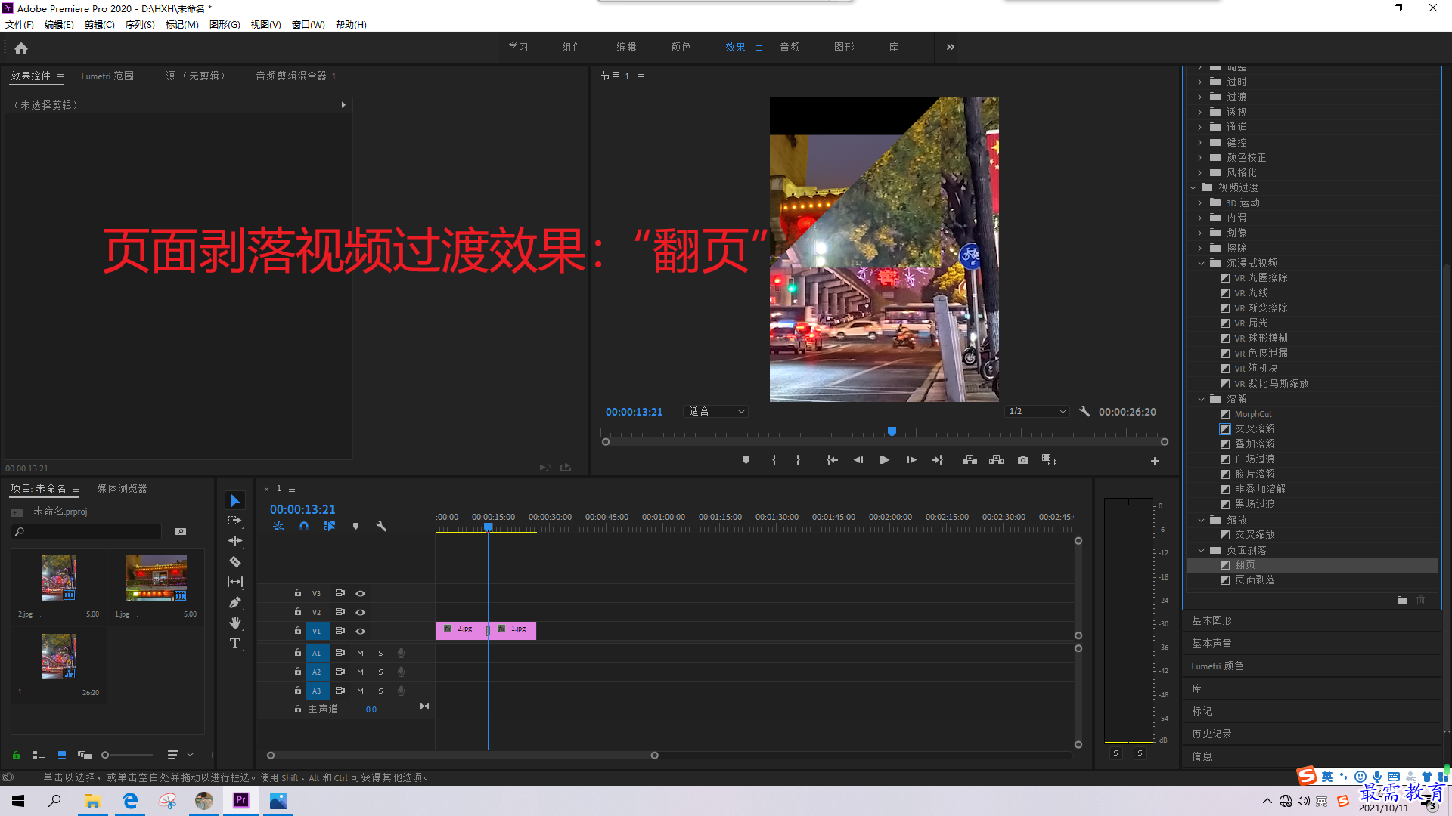Collapse the 沉浸式视频 folder
This screenshot has width=1452, height=816.
[1201, 263]
